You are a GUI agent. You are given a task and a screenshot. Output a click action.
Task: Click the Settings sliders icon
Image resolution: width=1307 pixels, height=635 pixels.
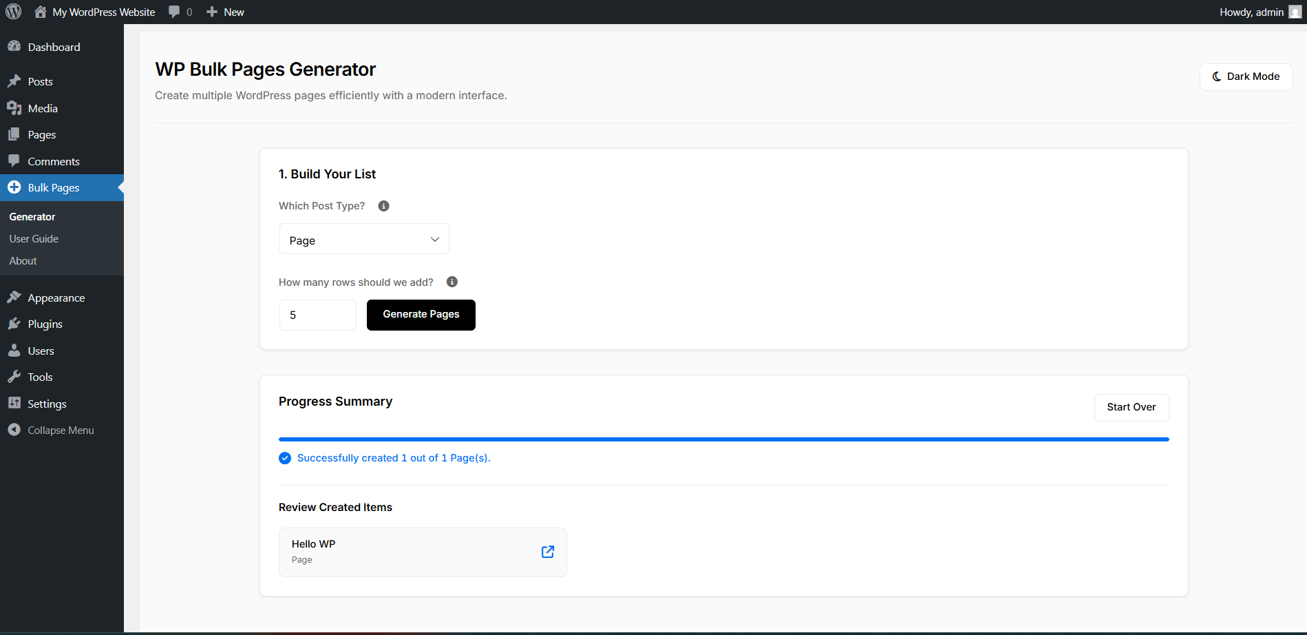(x=14, y=404)
